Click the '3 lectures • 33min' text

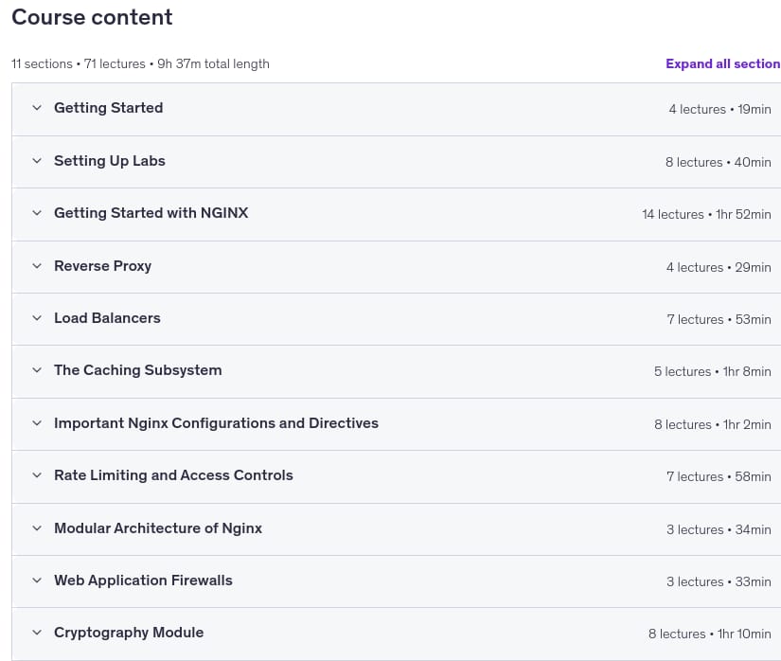(719, 581)
